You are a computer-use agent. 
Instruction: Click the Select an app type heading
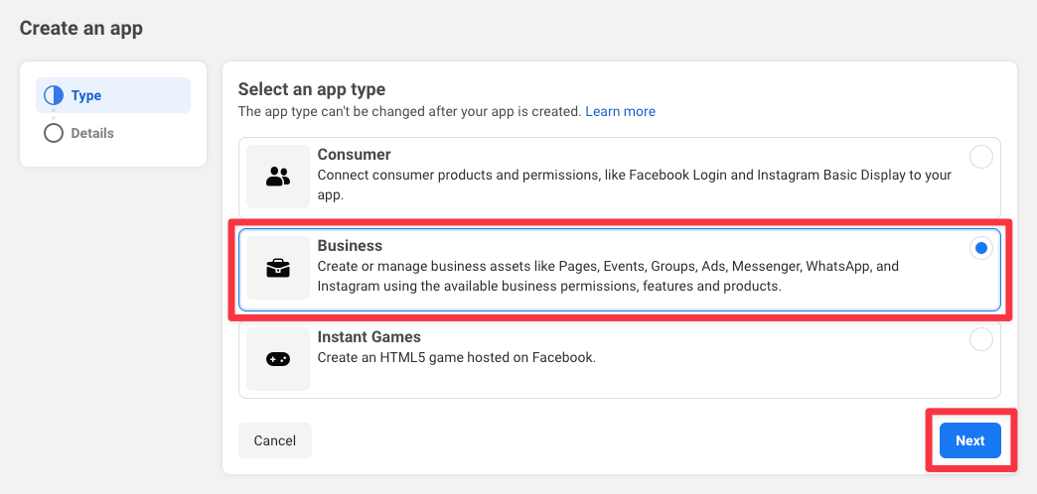[x=312, y=89]
